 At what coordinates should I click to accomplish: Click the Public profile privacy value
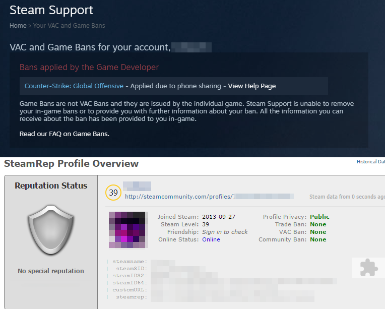tap(319, 217)
